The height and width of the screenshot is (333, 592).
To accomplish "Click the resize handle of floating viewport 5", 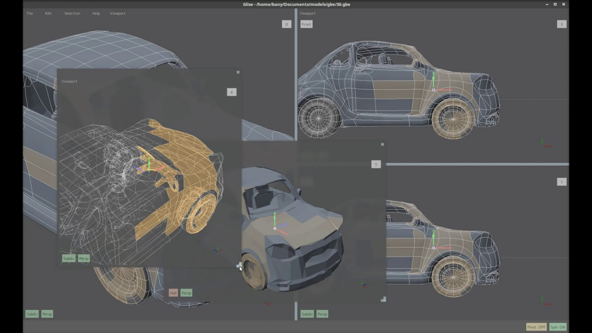I will pyautogui.click(x=383, y=299).
